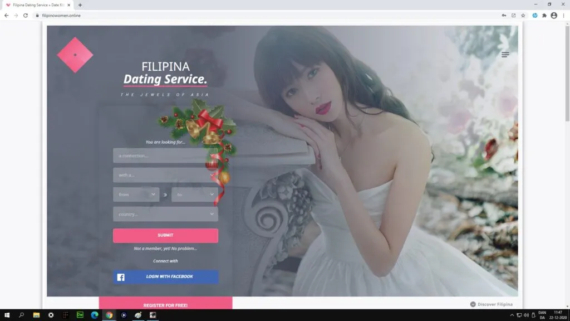Expand the "country..." dropdown

tap(165, 214)
